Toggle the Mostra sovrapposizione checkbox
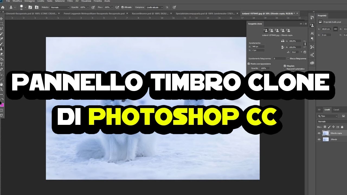Image resolution: width=347 pixels, height=195 pixels. point(249,64)
